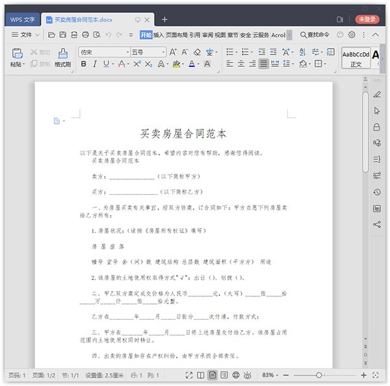390x386 pixels.
Task: Toggle bold formatting
Action: (84, 64)
